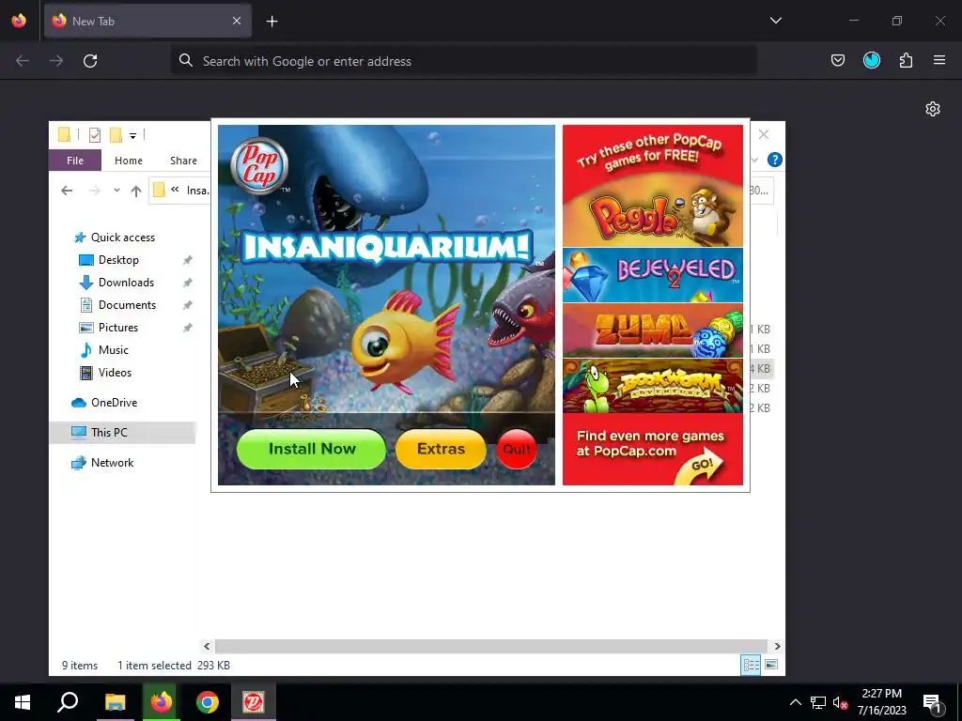The width and height of the screenshot is (962, 721).
Task: Open the Firefox extensions icon
Action: coord(906,60)
